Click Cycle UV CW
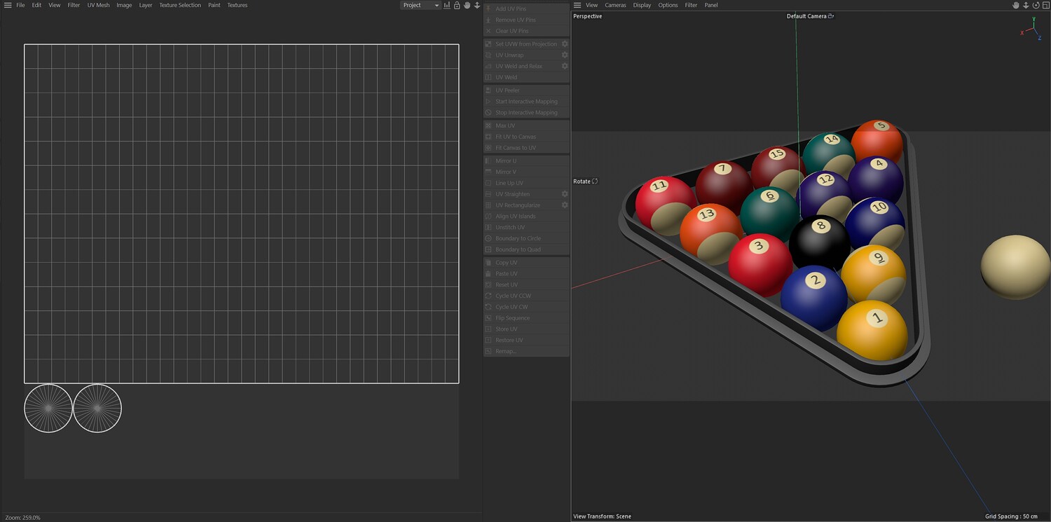The width and height of the screenshot is (1051, 522). click(x=526, y=307)
